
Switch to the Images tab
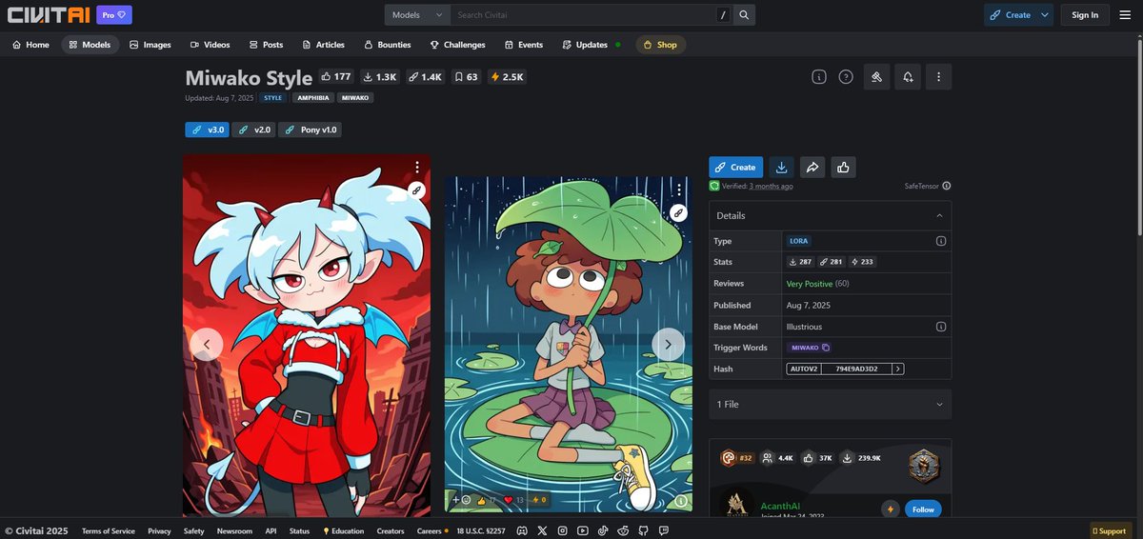150,45
